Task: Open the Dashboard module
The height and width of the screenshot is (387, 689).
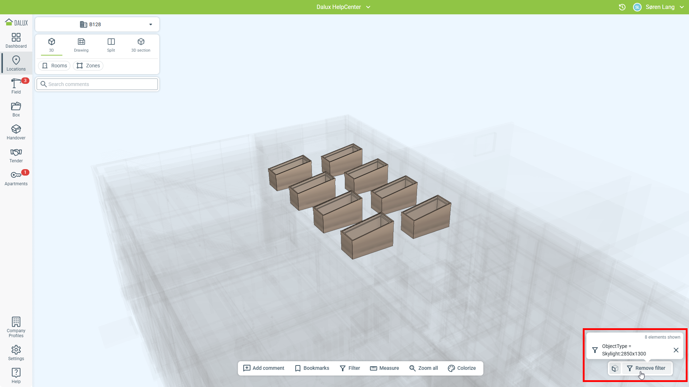Action: 16,40
